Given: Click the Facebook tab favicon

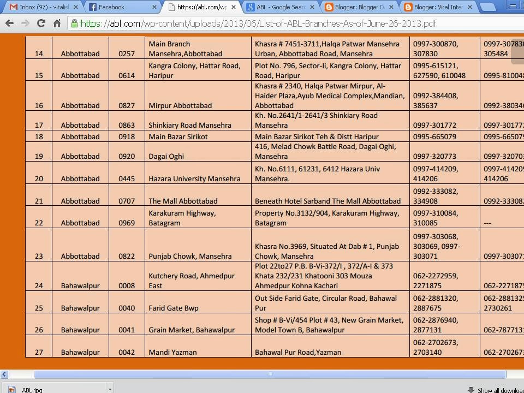Looking at the screenshot, I should point(93,7).
